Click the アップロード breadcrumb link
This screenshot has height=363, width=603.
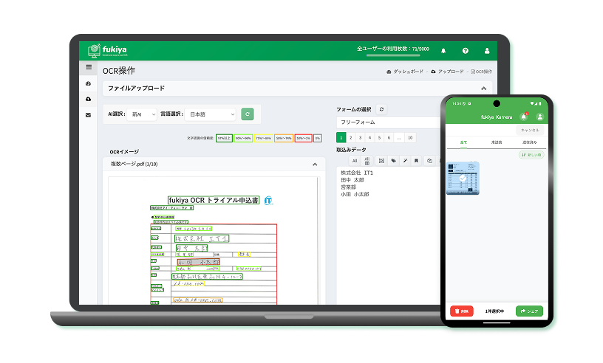click(447, 72)
